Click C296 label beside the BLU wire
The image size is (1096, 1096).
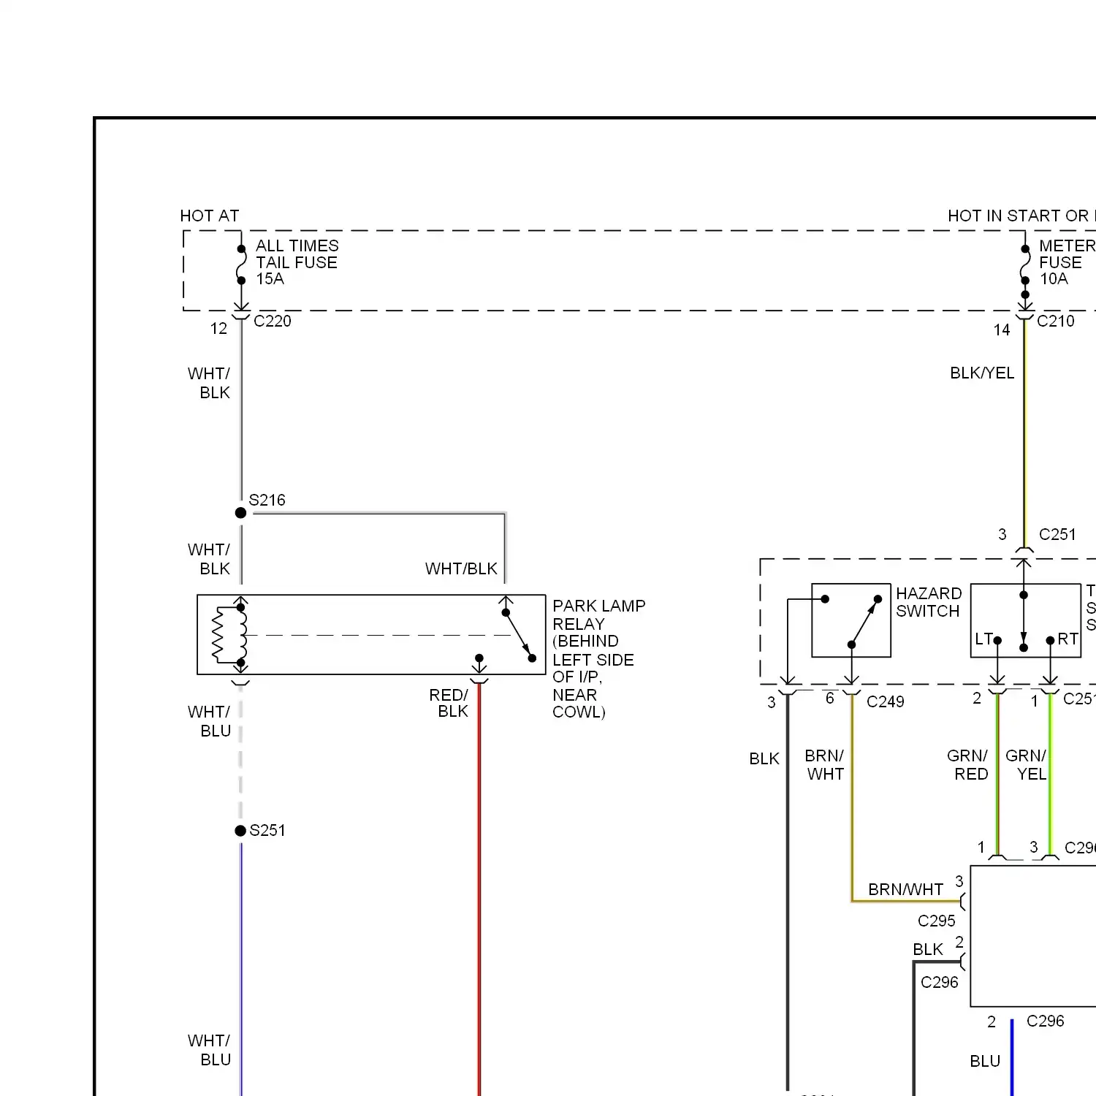[1045, 1021]
